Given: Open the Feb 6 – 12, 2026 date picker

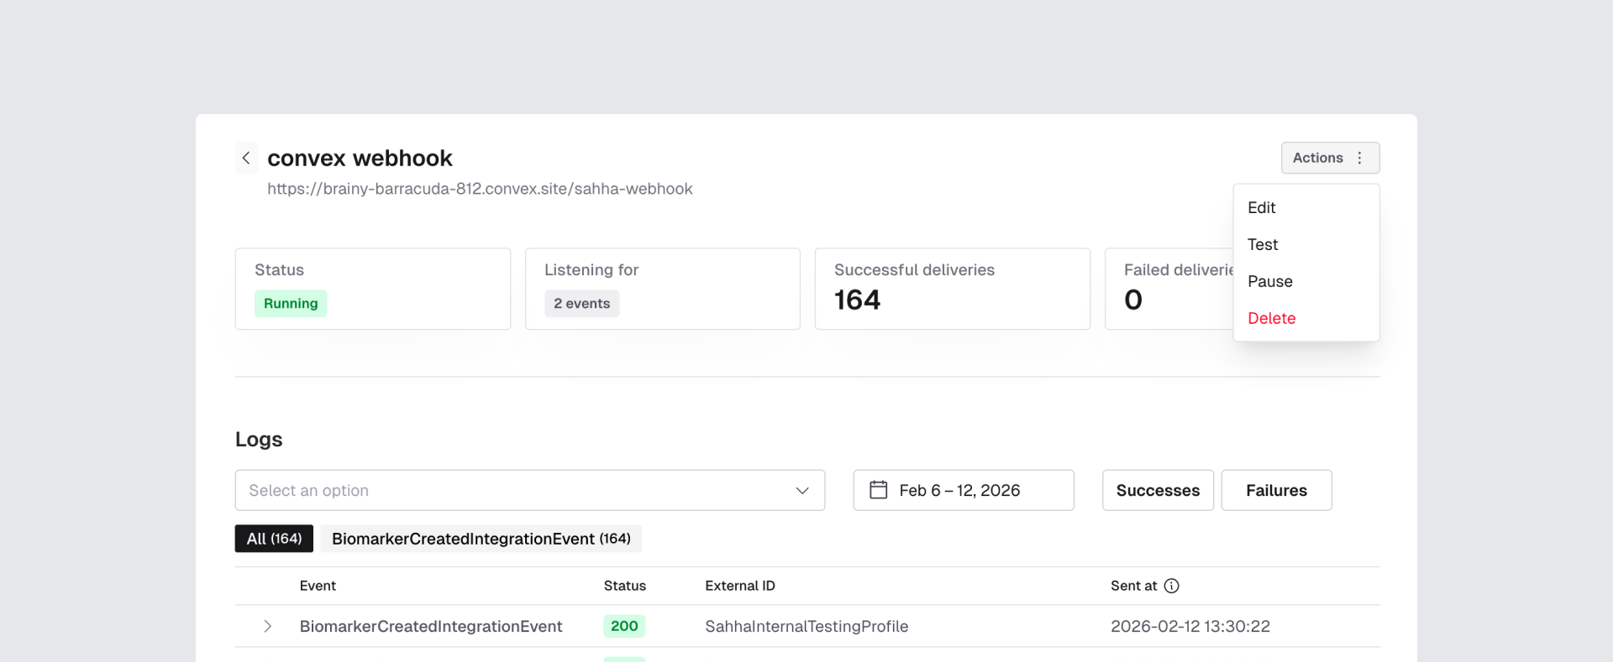Looking at the screenshot, I should 964,490.
